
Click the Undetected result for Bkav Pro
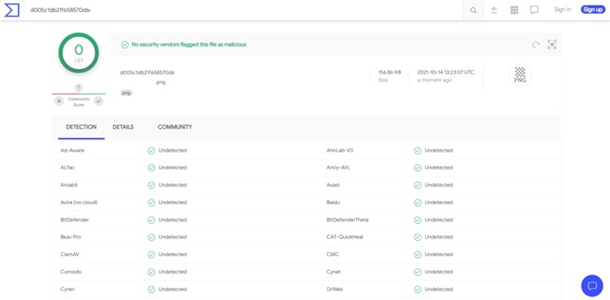click(172, 237)
